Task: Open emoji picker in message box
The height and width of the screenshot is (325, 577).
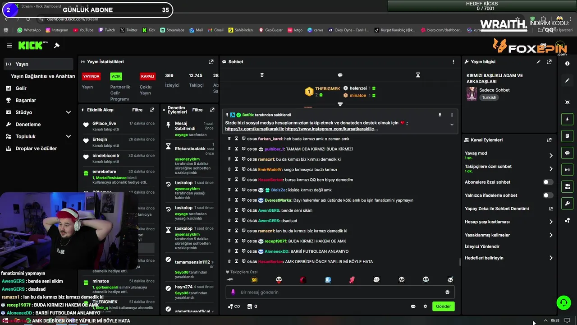Action: coord(447,292)
